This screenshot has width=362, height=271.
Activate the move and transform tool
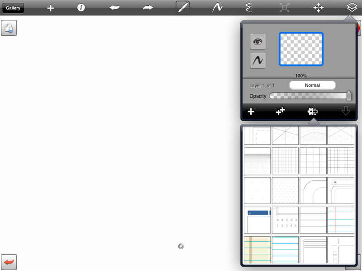click(x=319, y=8)
